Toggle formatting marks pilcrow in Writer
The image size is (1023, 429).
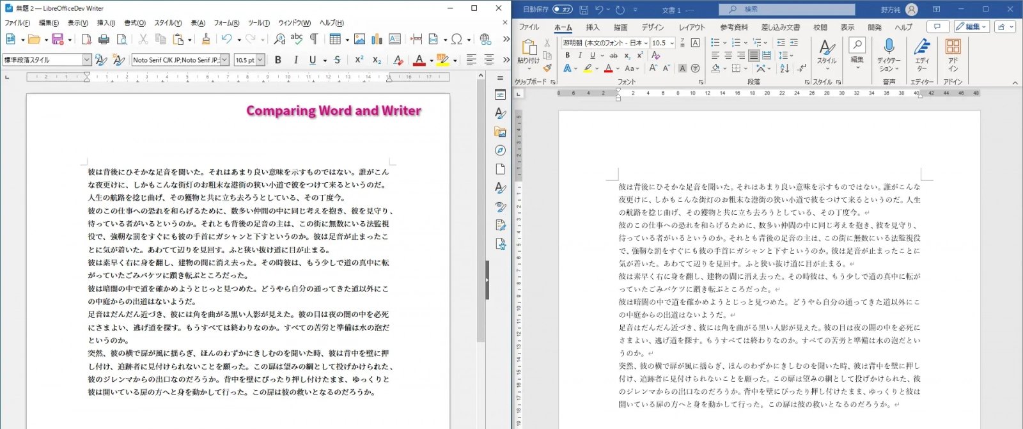314,40
